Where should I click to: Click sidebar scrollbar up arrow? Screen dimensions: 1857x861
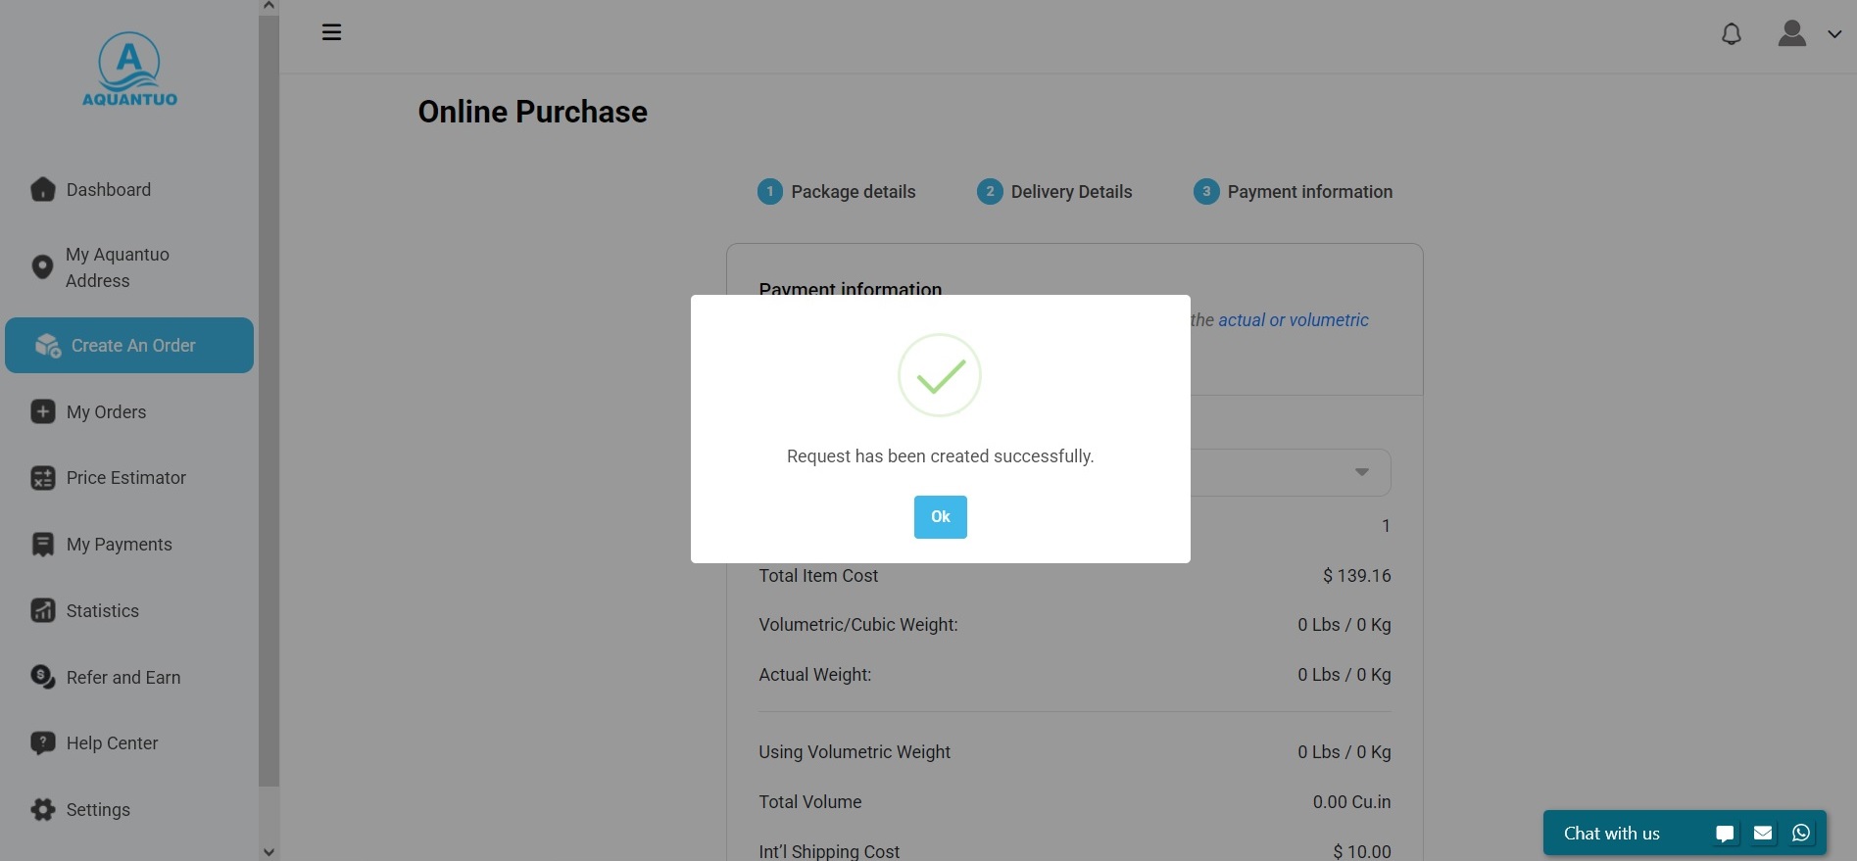[x=269, y=7]
